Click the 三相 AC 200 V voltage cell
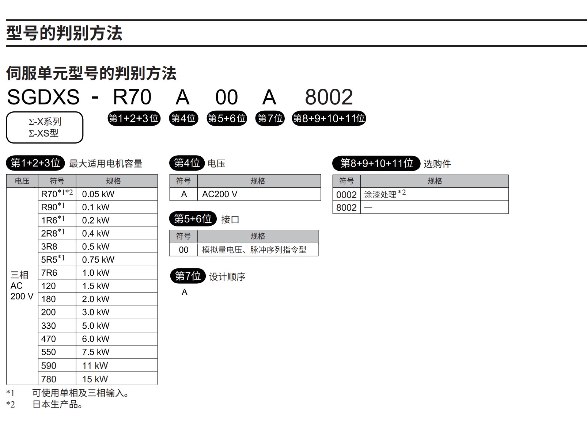Screen dimensions: 587x428 pos(22,286)
